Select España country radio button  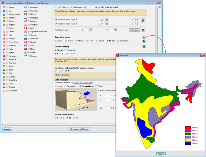click(x=7, y=7)
